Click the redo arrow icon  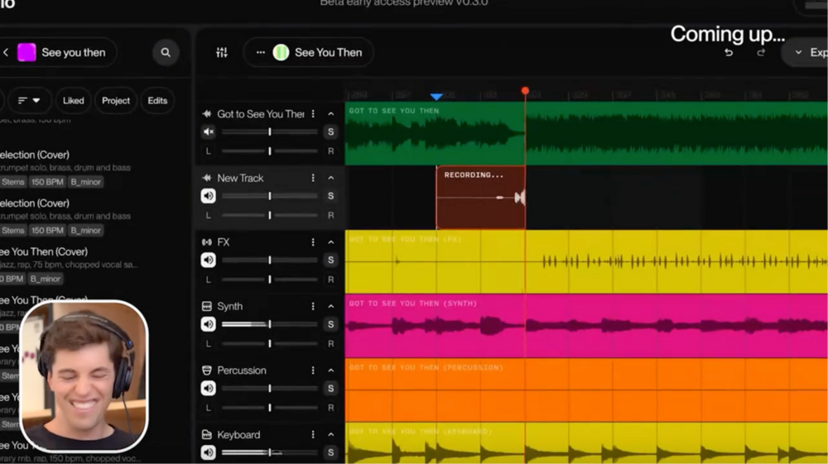click(761, 52)
